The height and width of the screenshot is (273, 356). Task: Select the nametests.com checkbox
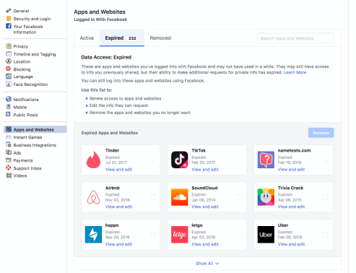click(325, 160)
